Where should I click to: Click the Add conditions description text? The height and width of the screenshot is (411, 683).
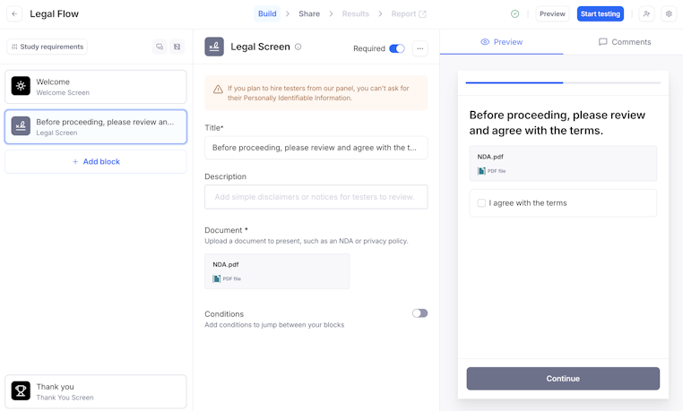[274, 325]
